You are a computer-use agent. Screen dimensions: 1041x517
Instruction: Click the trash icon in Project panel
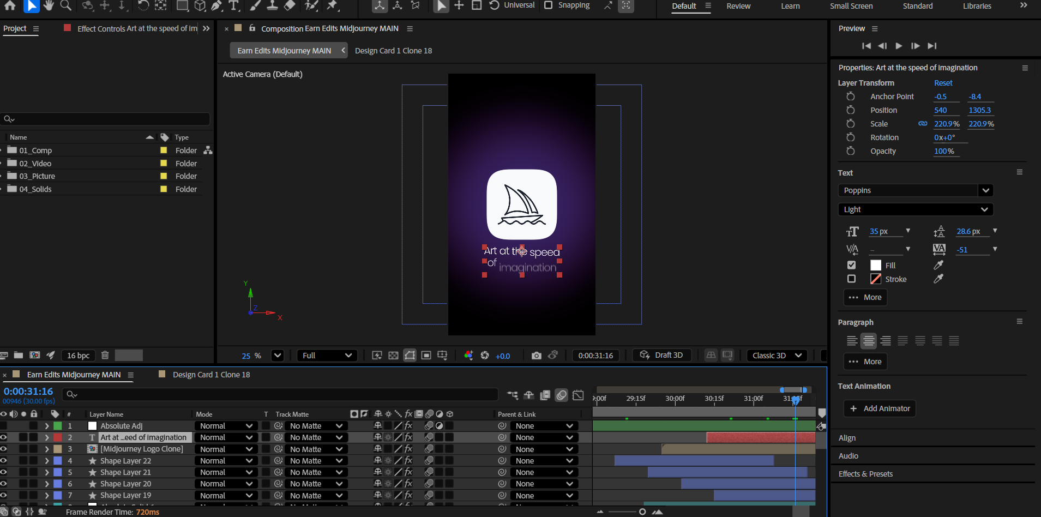pos(105,356)
